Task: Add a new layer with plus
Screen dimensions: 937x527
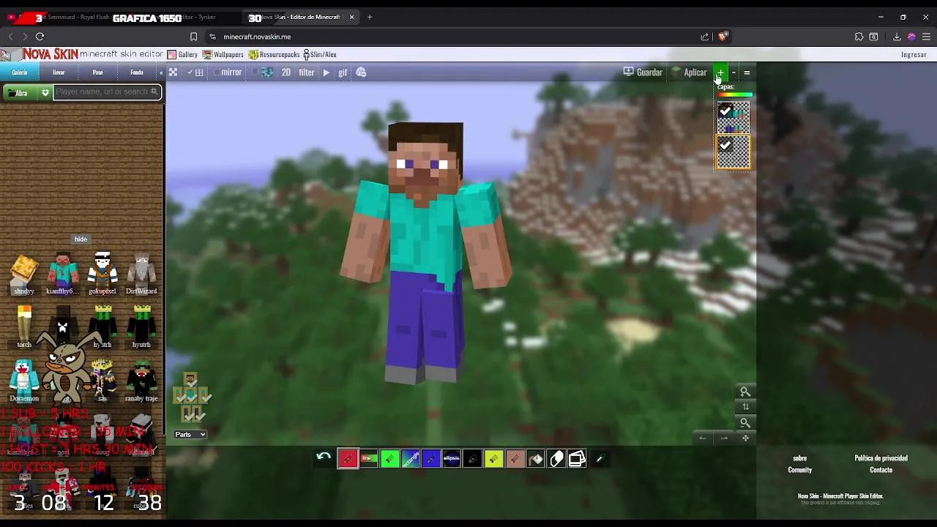Action: pyautogui.click(x=720, y=72)
